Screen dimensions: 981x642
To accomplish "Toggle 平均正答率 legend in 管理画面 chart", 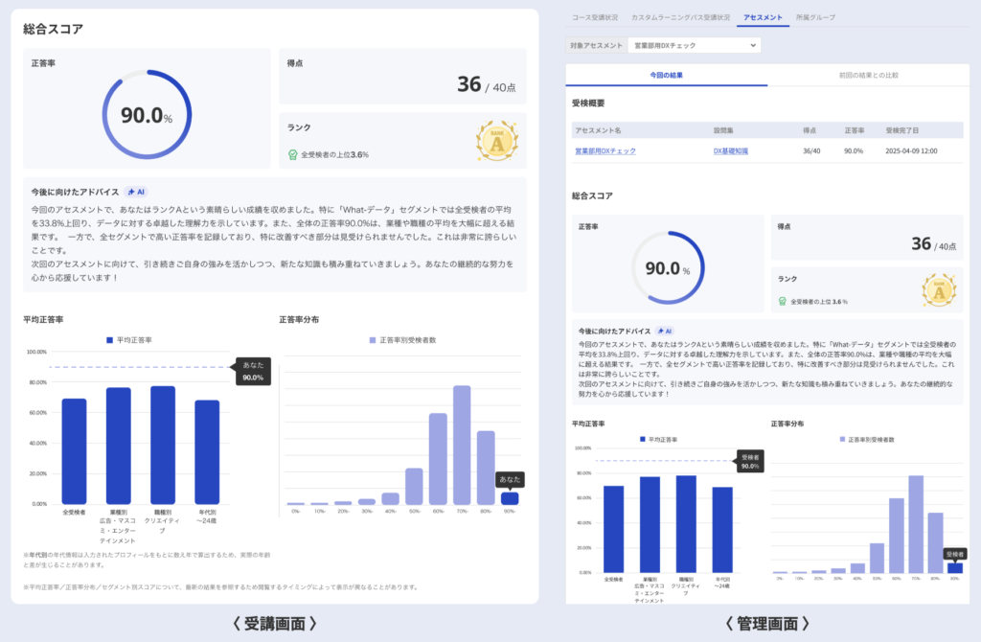I will 663,440.
